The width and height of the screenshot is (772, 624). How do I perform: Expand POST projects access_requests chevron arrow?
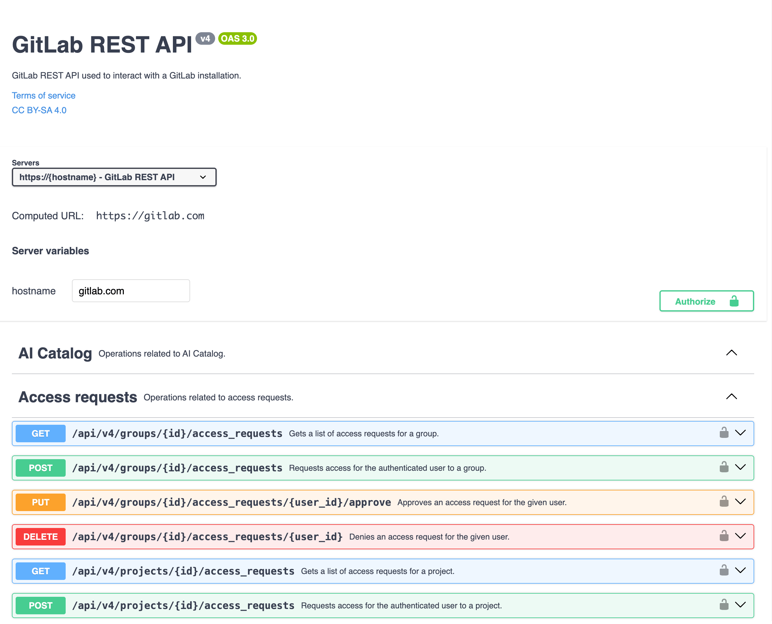click(740, 605)
